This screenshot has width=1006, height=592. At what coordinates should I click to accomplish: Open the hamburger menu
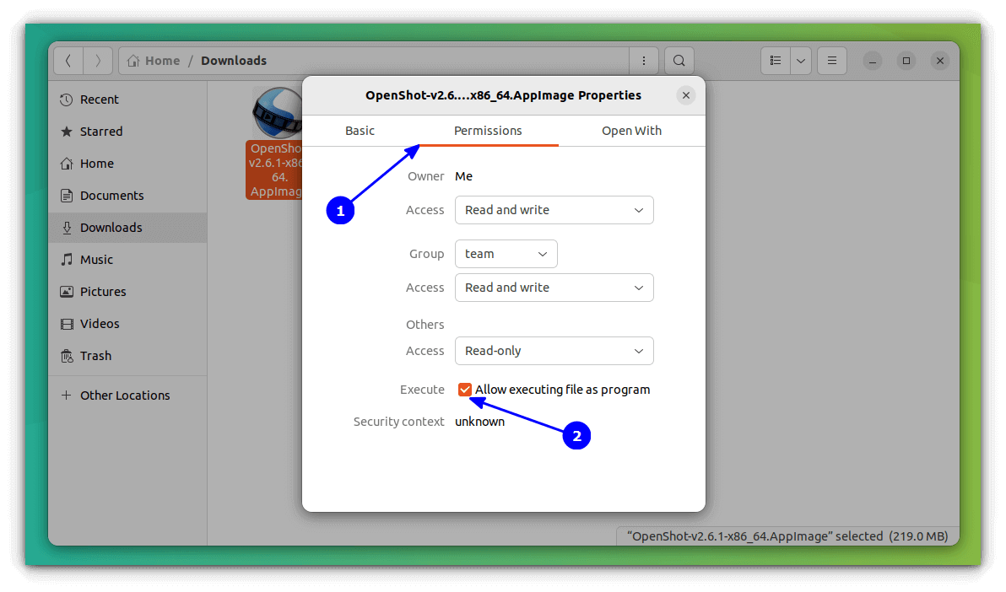831,60
